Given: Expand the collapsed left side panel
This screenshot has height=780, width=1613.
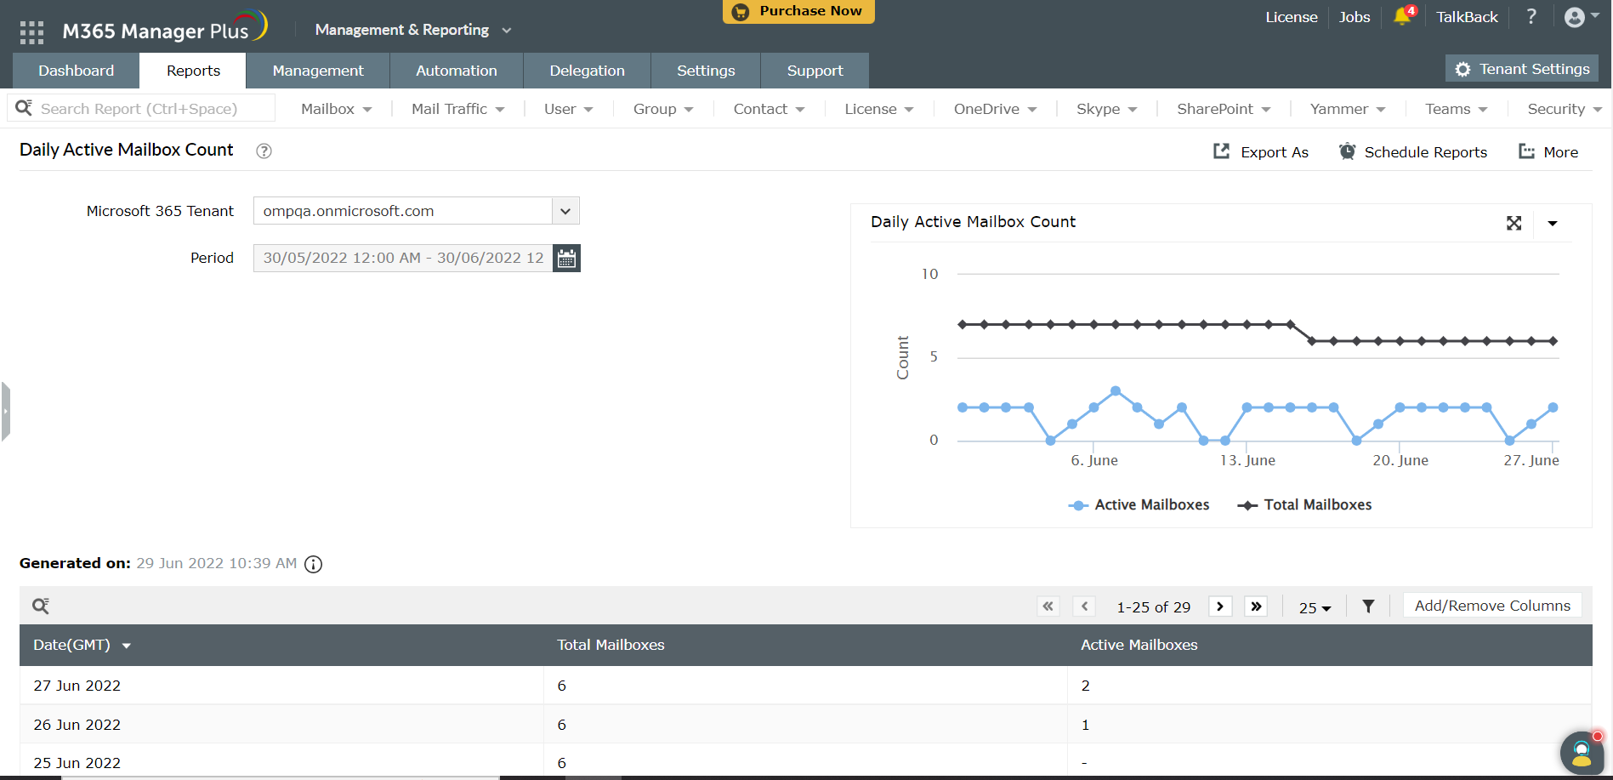Looking at the screenshot, I should pyautogui.click(x=5, y=412).
